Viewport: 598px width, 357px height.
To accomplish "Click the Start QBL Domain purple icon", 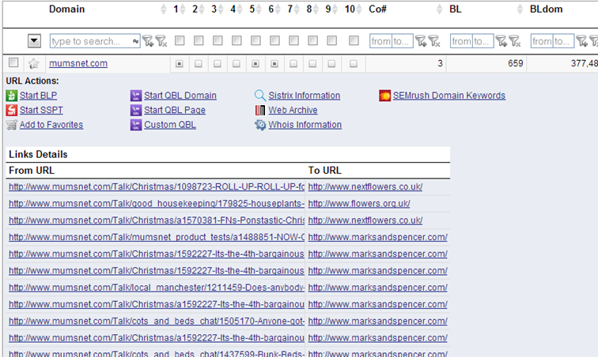I will click(136, 96).
